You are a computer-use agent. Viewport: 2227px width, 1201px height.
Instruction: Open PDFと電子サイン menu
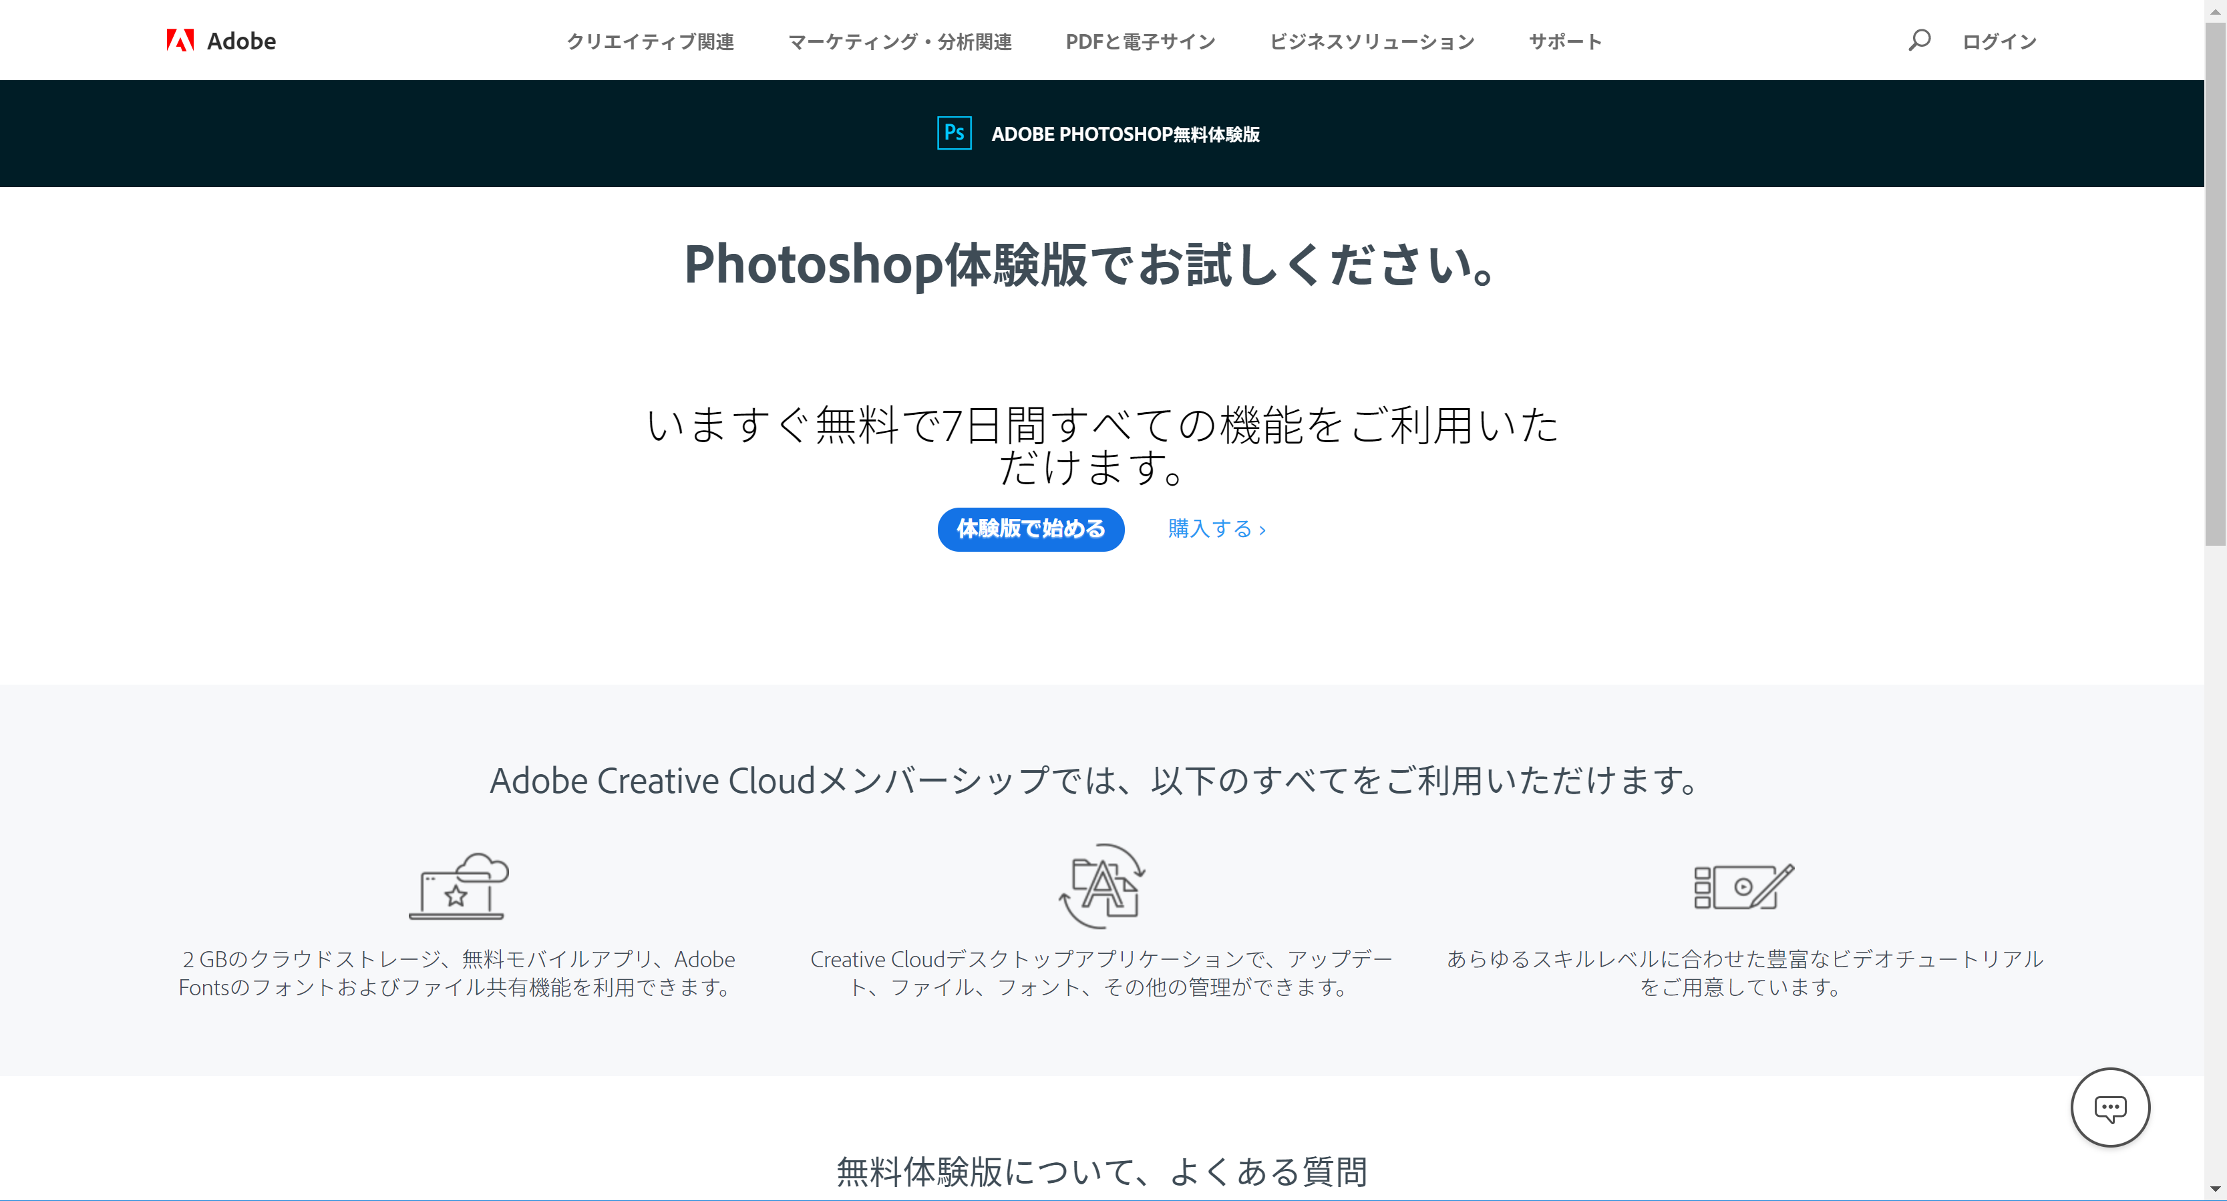click(x=1140, y=41)
